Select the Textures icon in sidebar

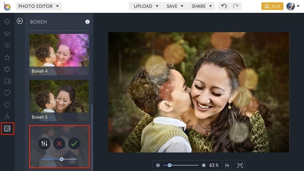click(7, 128)
